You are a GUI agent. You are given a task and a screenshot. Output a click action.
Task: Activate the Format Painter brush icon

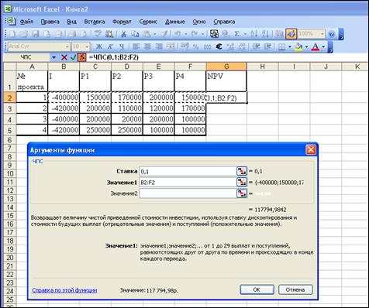coord(164,34)
